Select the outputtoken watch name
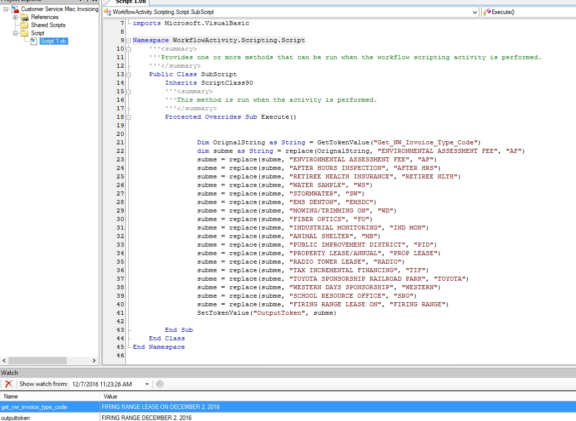576x421 pixels. tap(16, 417)
